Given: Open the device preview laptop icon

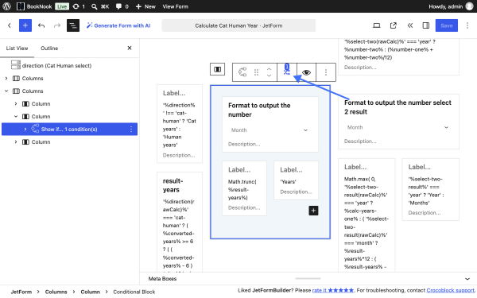Looking at the screenshot, I should click(x=377, y=25).
